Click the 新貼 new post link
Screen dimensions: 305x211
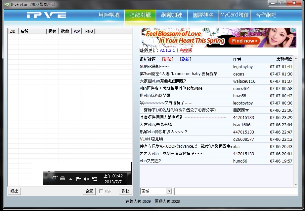click(x=167, y=59)
